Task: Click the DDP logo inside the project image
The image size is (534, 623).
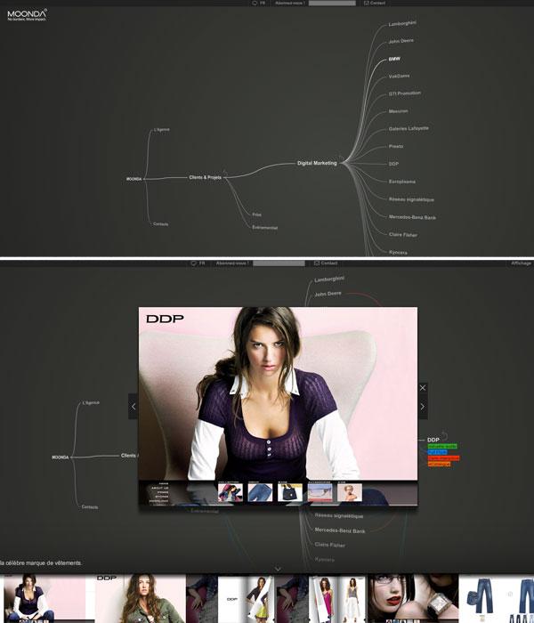Action: pyautogui.click(x=165, y=319)
